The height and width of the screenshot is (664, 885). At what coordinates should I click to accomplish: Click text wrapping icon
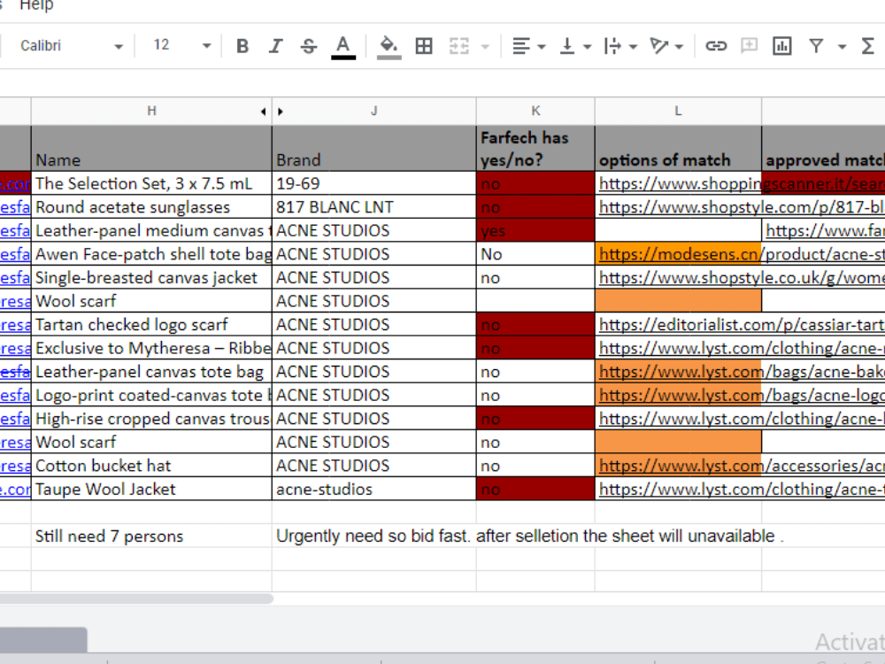[x=612, y=46]
